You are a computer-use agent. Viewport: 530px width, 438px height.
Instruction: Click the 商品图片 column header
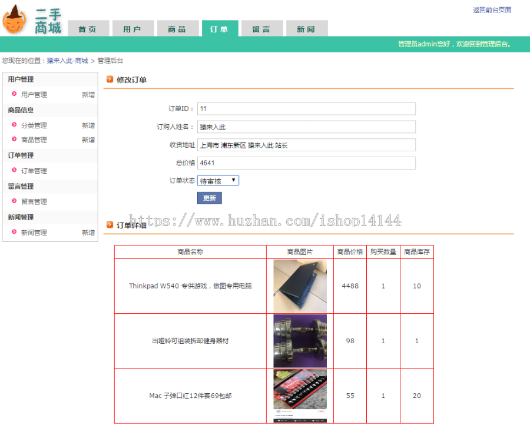(x=300, y=252)
